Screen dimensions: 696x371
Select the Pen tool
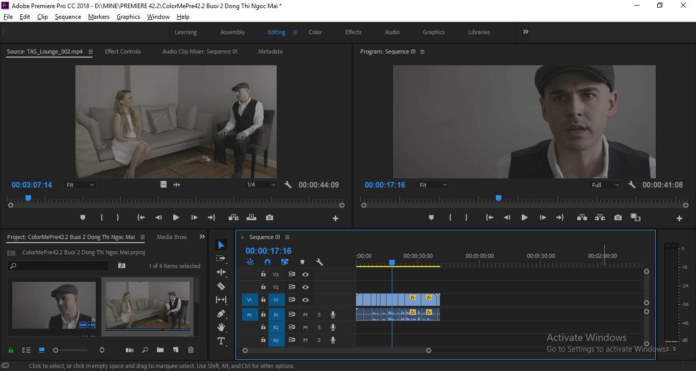click(x=221, y=313)
